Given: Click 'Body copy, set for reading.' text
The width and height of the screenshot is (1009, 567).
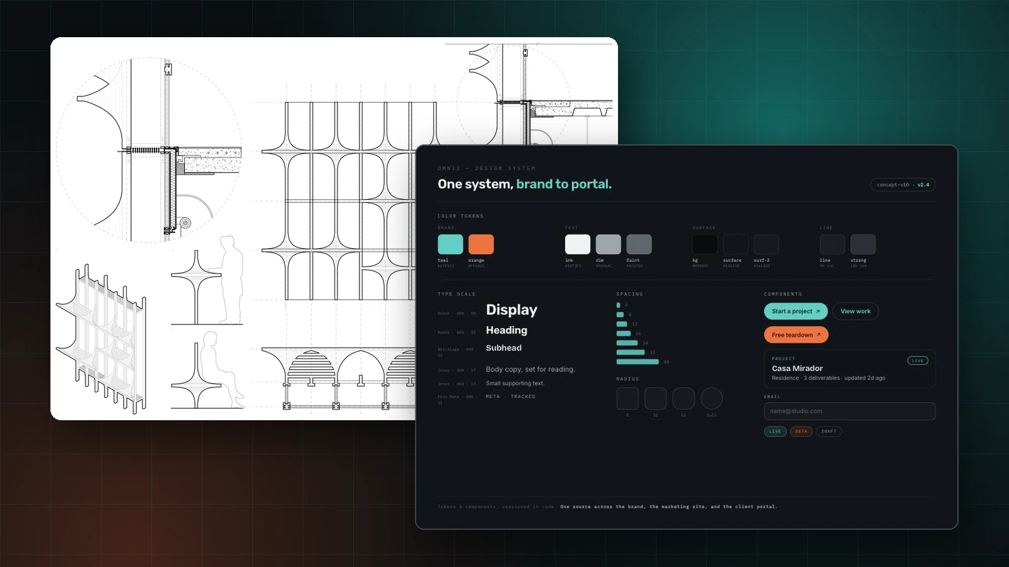Looking at the screenshot, I should [530, 369].
